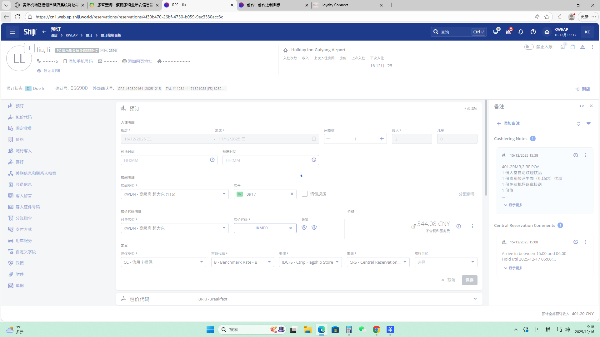
Task: Open price options three-dot menu
Action: click(472, 227)
